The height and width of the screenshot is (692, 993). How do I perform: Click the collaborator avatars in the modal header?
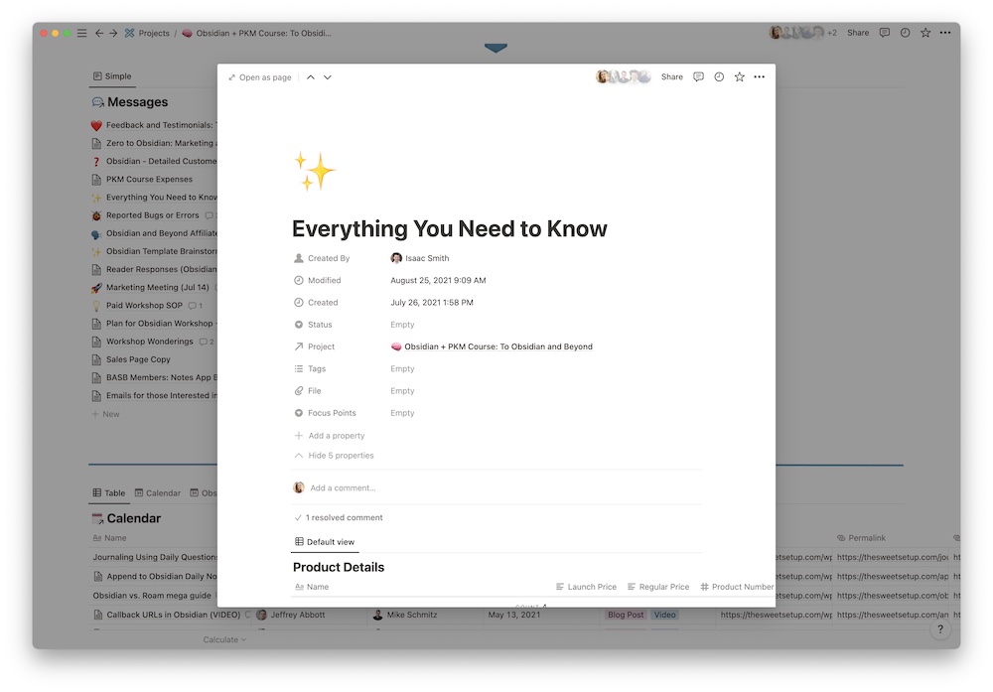(x=624, y=76)
